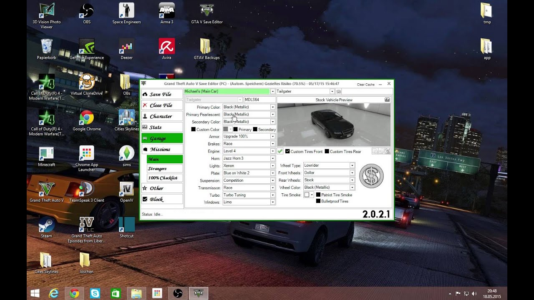Toggle the Custom Color checkbox
This screenshot has width=534, height=300.
[193, 130]
